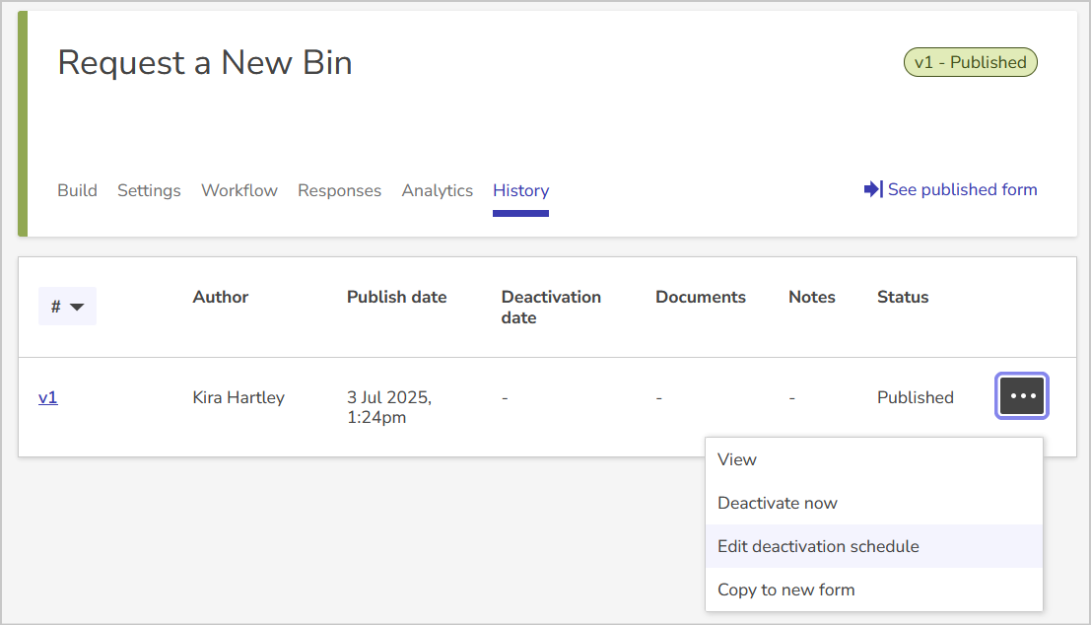Click the Publish date column header
Viewport: 1091px width, 625px height.
coord(396,297)
